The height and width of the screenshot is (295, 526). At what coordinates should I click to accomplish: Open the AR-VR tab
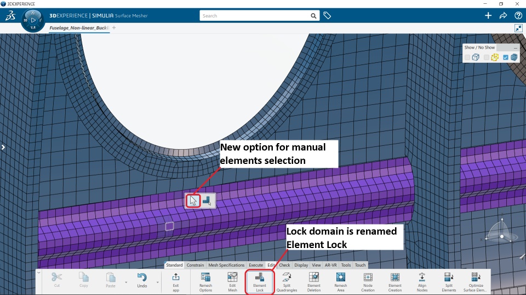coord(331,265)
